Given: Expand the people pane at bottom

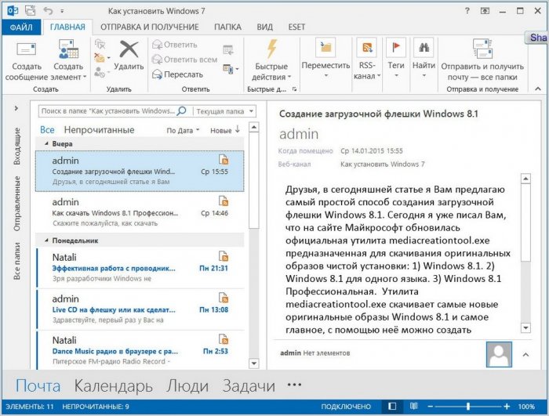Looking at the screenshot, I should click(x=525, y=354).
